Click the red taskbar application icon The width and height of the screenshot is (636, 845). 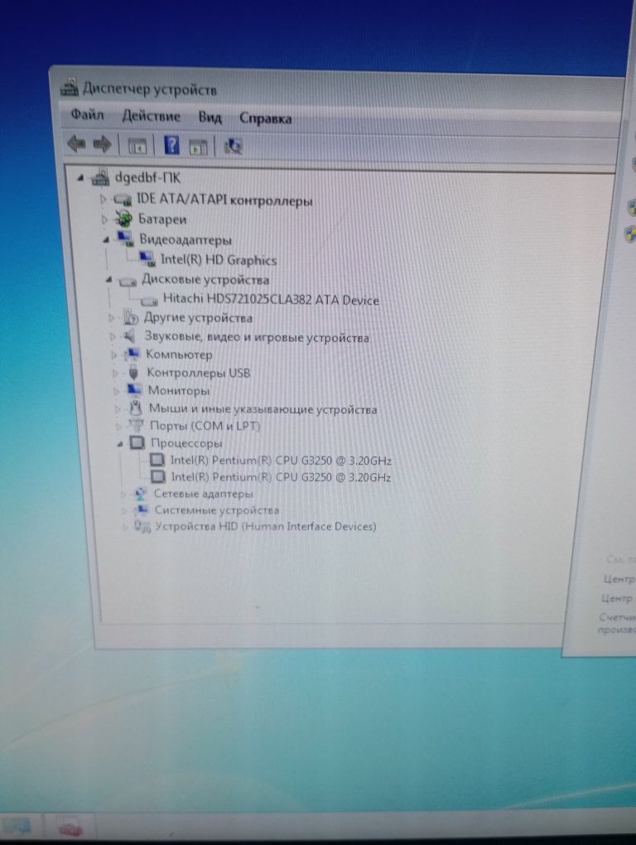(x=70, y=828)
